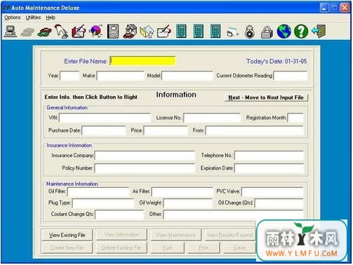The width and height of the screenshot is (353, 265).
Task: Click the Air Filter field
Action: 182,191
